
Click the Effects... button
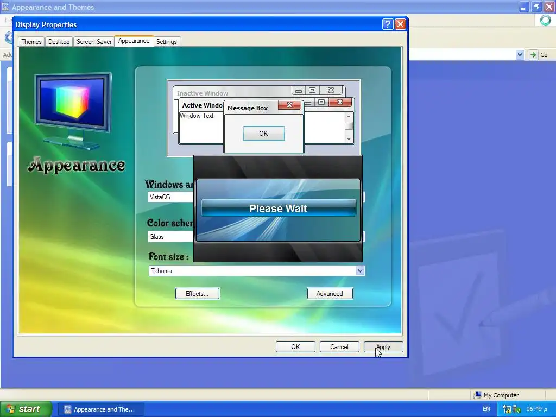(x=197, y=294)
